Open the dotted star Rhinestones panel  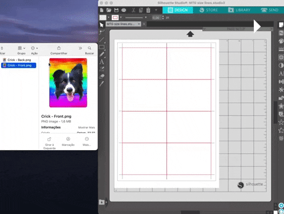pos(281,122)
